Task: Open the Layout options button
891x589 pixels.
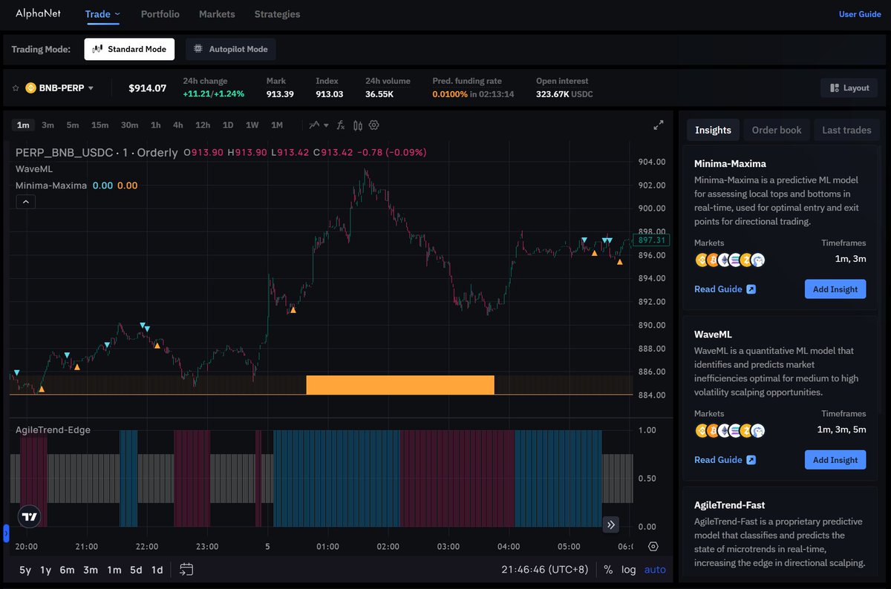Action: tap(849, 88)
